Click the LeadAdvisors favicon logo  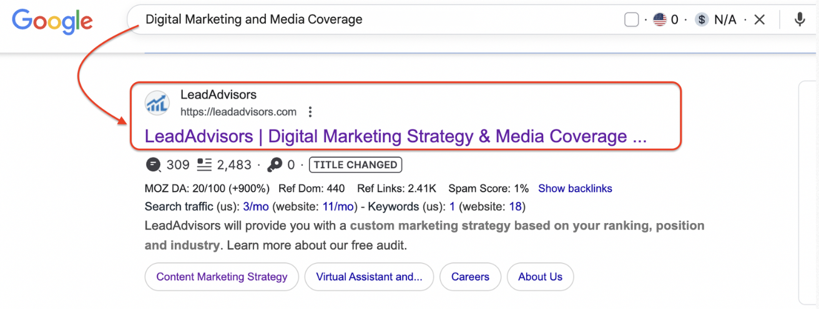157,103
